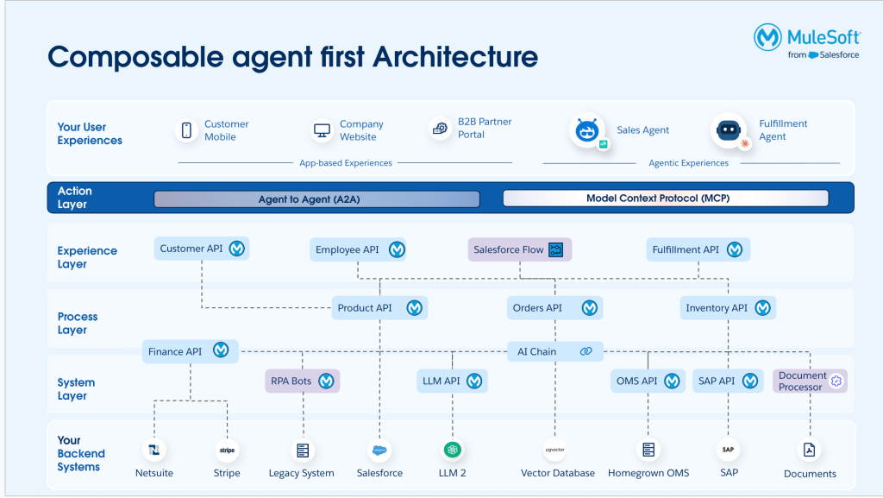883x498 pixels.
Task: Select the Agent to Agent (A2A) bar
Action: (x=317, y=199)
